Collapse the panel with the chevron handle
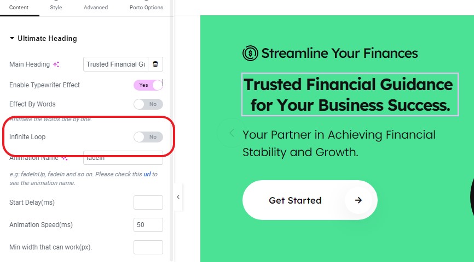The width and height of the screenshot is (474, 262). 178,197
